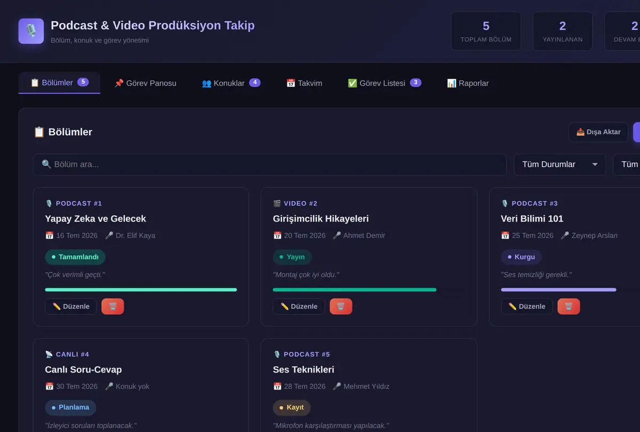The image size is (640, 432).
Task: Open the Tüm Durumlar status filter dropdown
Action: click(x=559, y=165)
